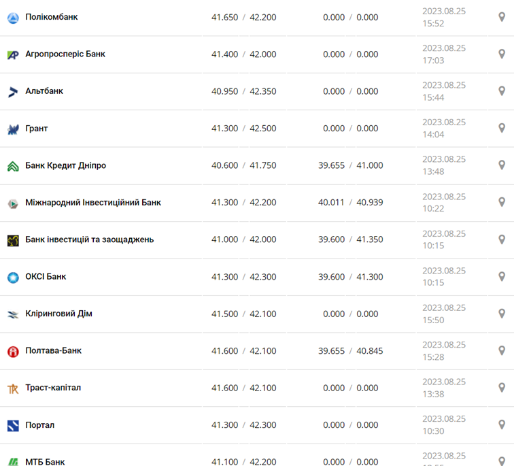Open the Портал bank link
The height and width of the screenshot is (466, 514).
39,425
